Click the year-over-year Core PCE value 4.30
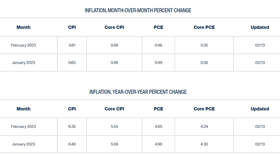Image resolution: width=280 pixels, height=157 pixels. [204, 144]
